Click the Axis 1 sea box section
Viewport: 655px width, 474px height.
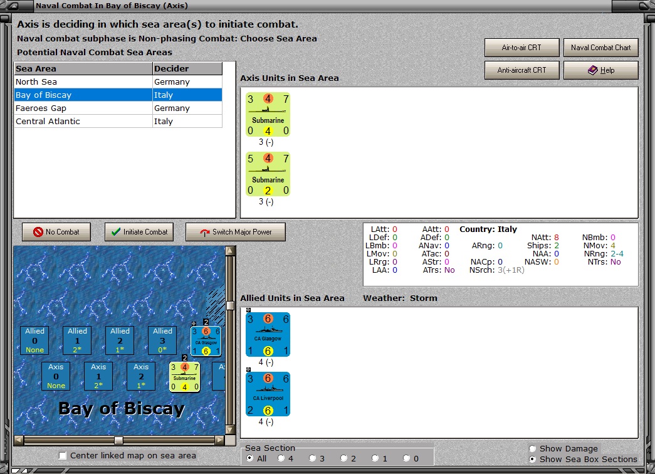98,376
